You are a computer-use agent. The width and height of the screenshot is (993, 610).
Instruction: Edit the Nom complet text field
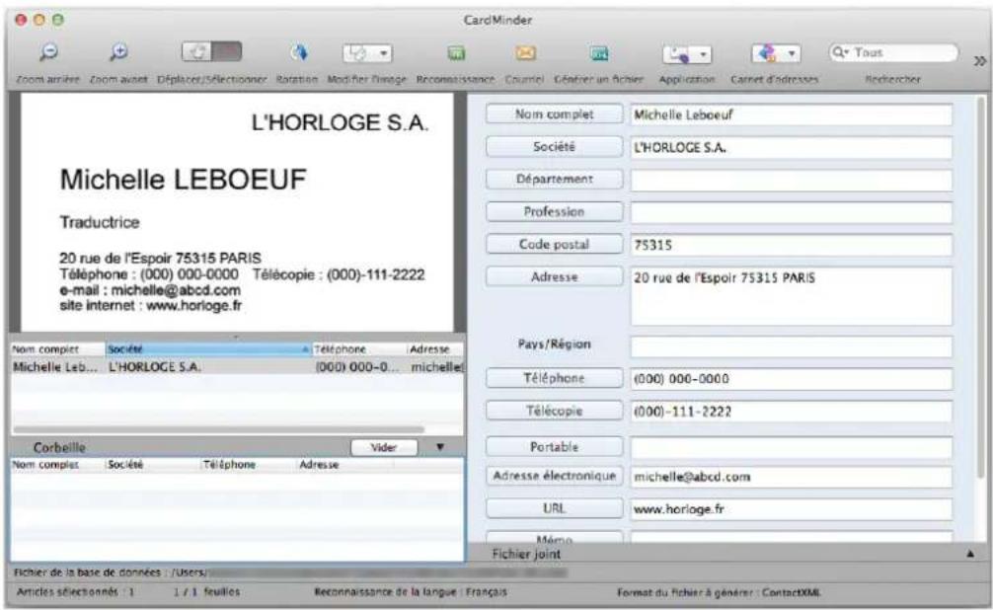coord(791,114)
